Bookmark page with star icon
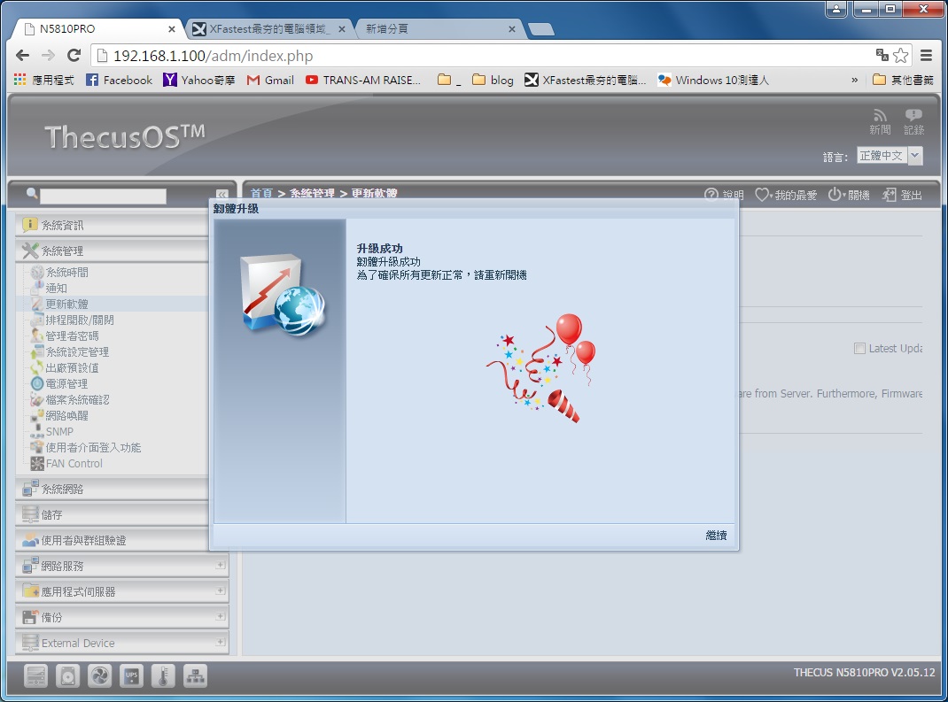The height and width of the screenshot is (702, 948). tap(901, 56)
